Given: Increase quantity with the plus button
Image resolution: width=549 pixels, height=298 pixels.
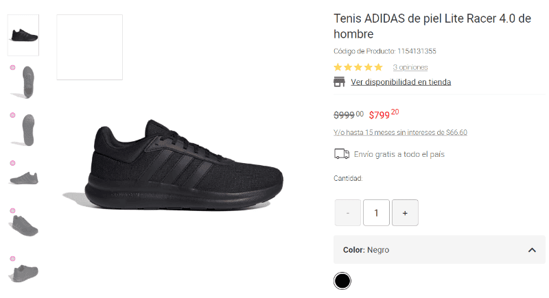Looking at the screenshot, I should (x=405, y=213).
